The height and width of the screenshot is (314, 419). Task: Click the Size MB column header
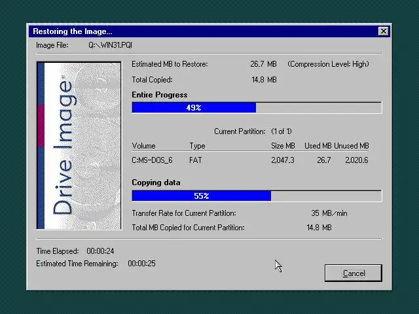tap(283, 146)
